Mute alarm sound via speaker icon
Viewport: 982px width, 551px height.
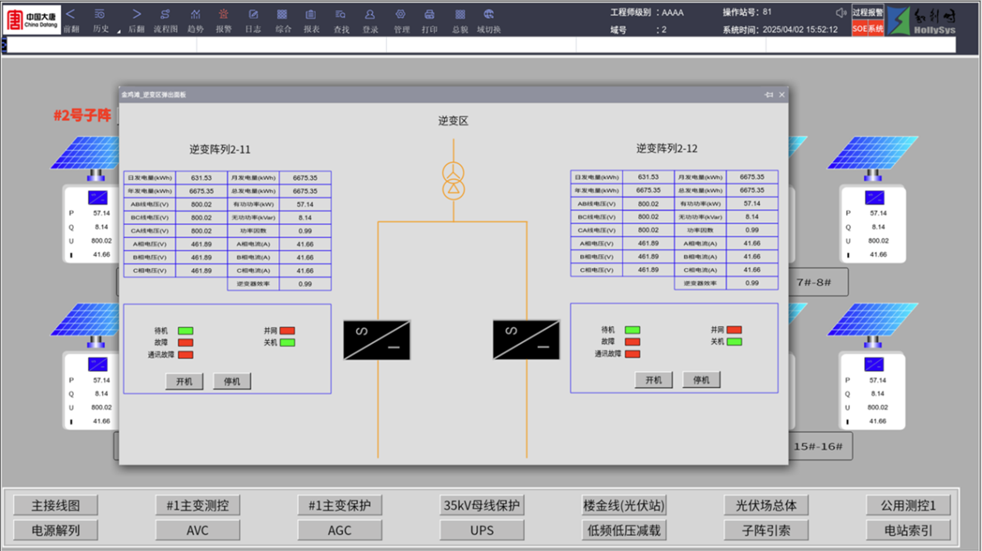click(840, 13)
